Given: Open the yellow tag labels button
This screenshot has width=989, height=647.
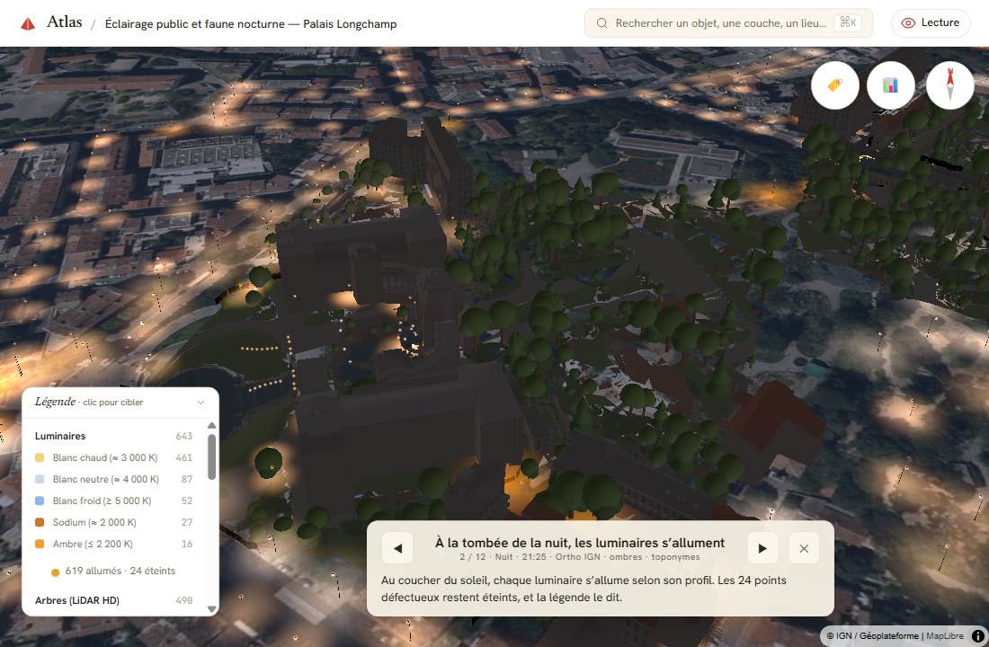Looking at the screenshot, I should (x=834, y=85).
